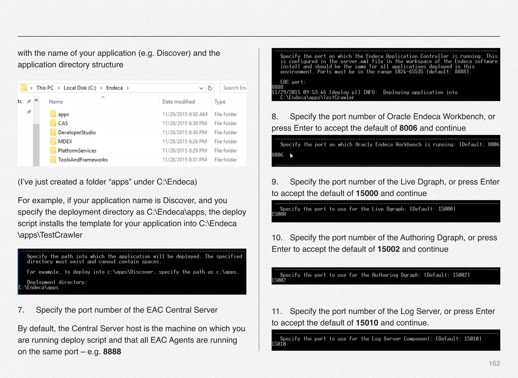Sort by the Name column header
The width and height of the screenshot is (518, 378).
click(x=56, y=102)
